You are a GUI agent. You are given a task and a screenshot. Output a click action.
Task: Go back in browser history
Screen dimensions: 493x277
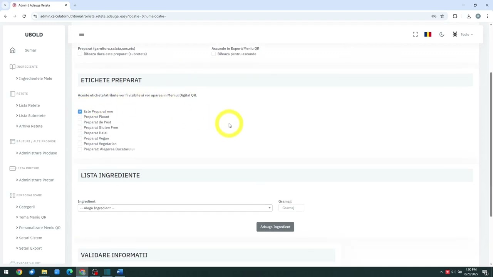(x=5, y=16)
